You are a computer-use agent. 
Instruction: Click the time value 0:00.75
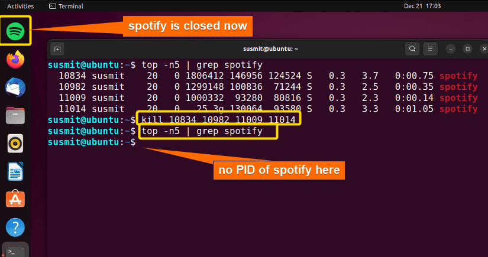click(x=414, y=76)
